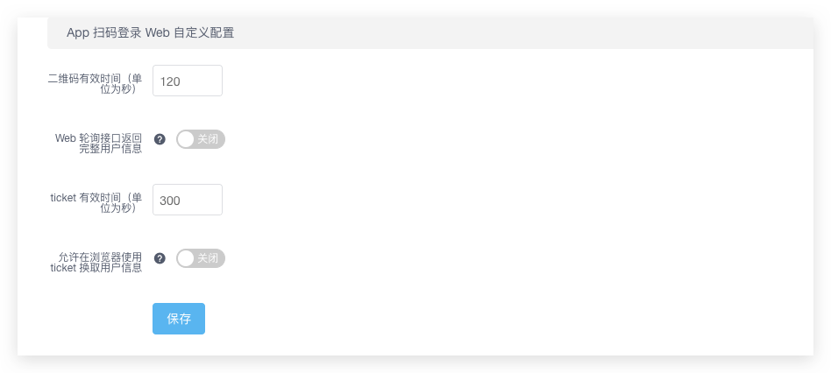831x373 pixels.
Task: Save the configuration with 保存 button
Action: click(x=179, y=319)
